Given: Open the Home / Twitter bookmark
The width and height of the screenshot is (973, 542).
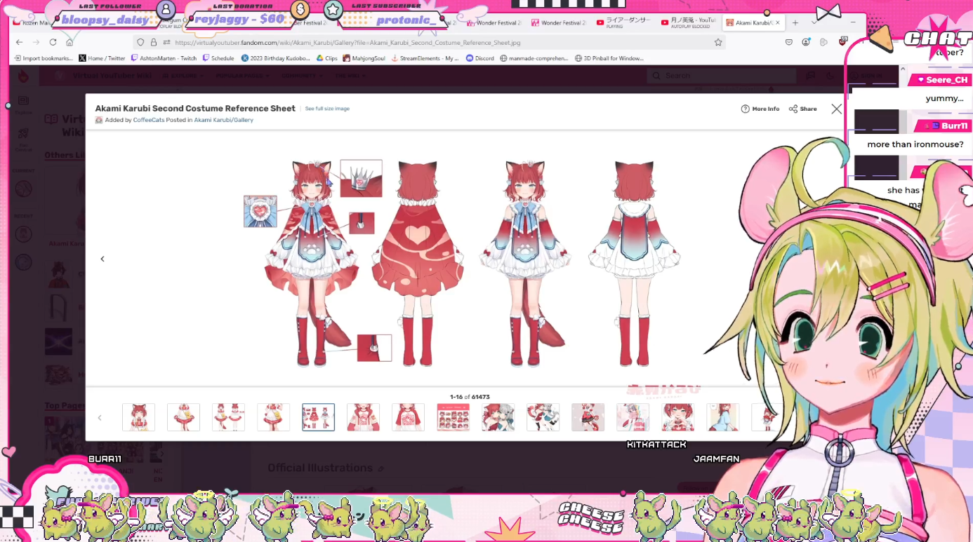Looking at the screenshot, I should (x=102, y=58).
